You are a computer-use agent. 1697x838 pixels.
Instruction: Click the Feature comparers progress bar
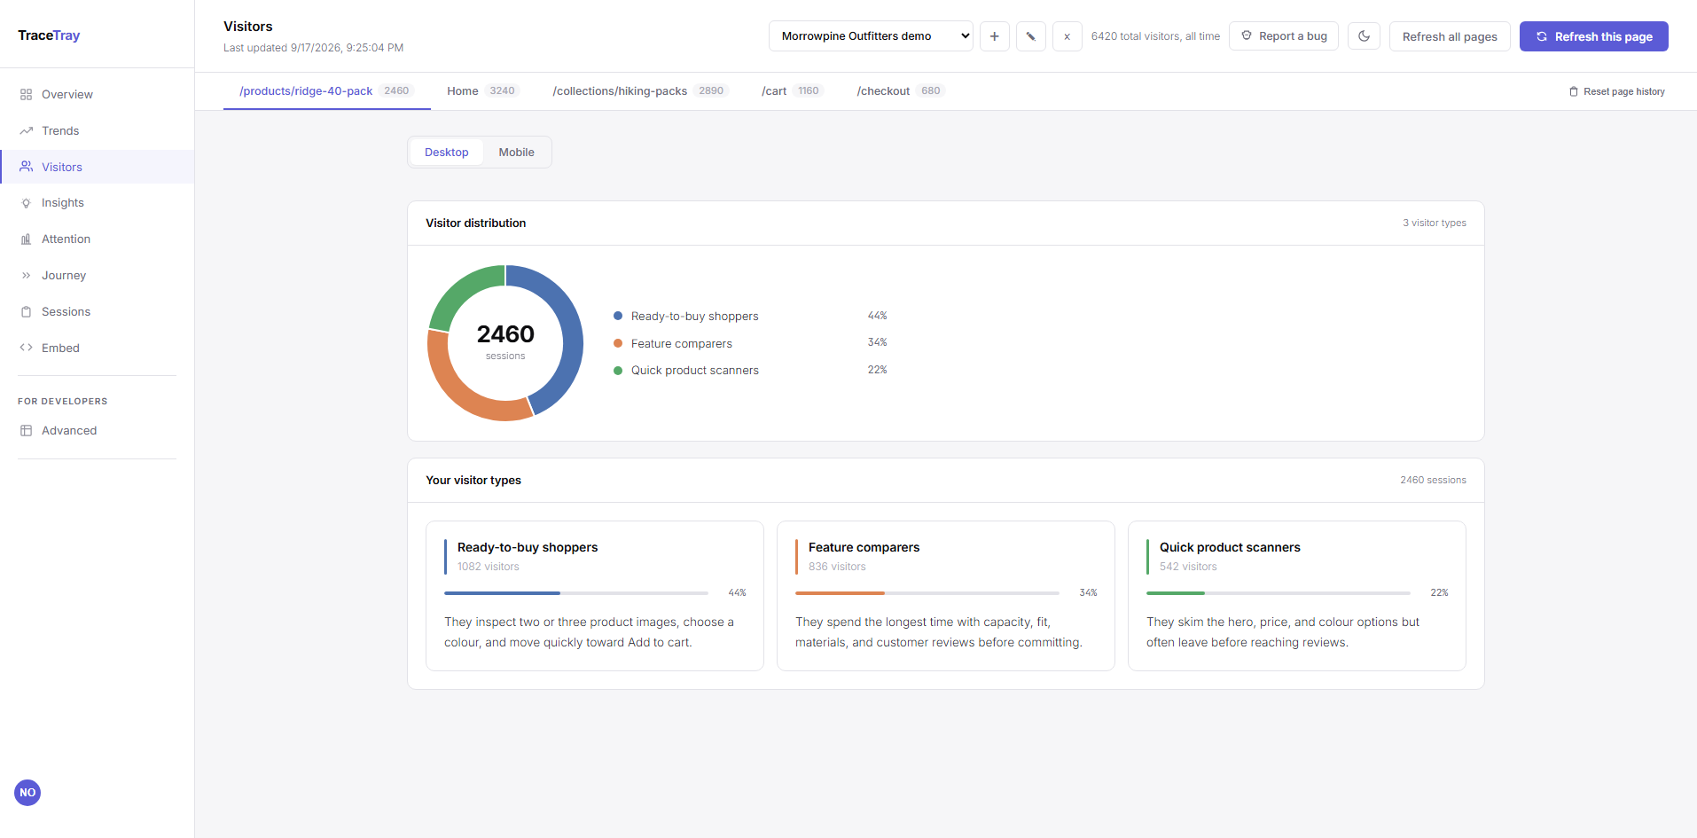(x=927, y=592)
